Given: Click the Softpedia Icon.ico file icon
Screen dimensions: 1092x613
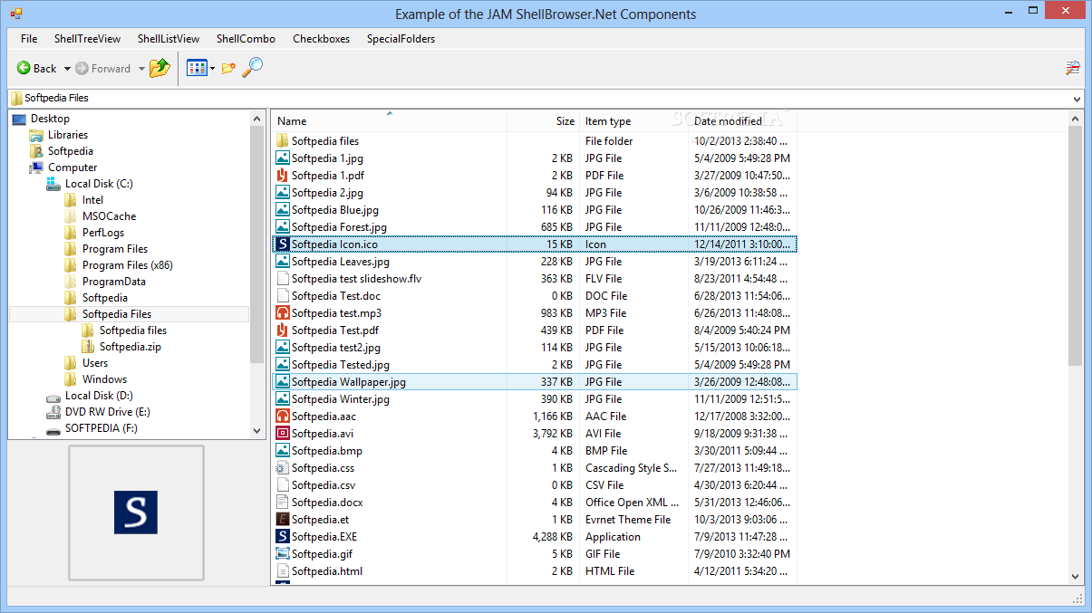Looking at the screenshot, I should click(x=283, y=244).
